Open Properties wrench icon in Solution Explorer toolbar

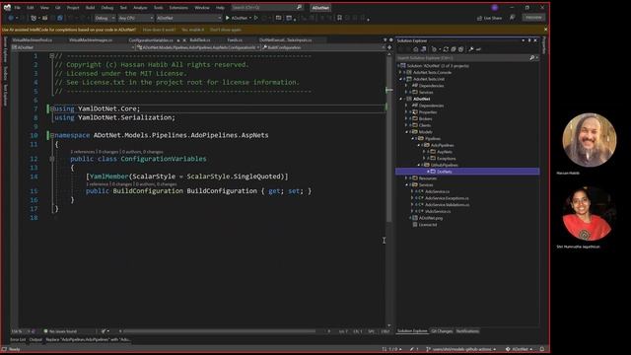(x=471, y=49)
